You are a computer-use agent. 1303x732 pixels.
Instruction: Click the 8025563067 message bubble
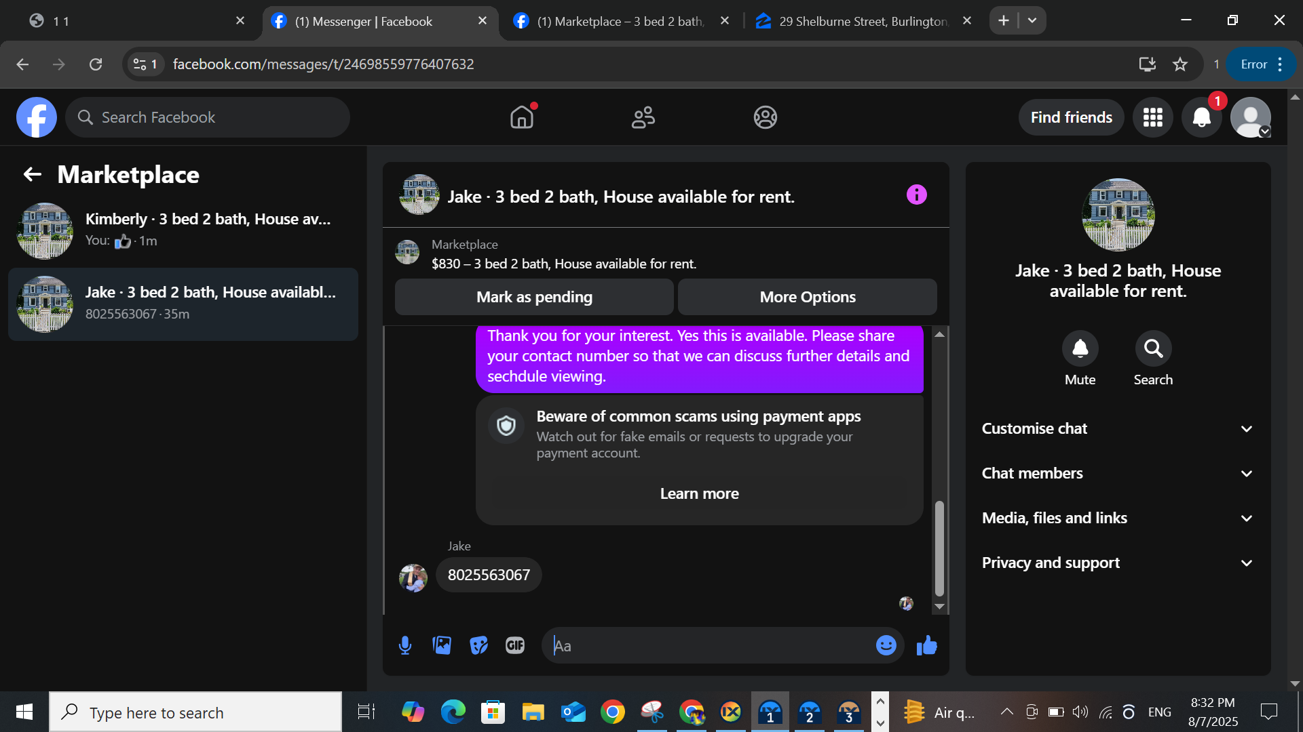[489, 575]
